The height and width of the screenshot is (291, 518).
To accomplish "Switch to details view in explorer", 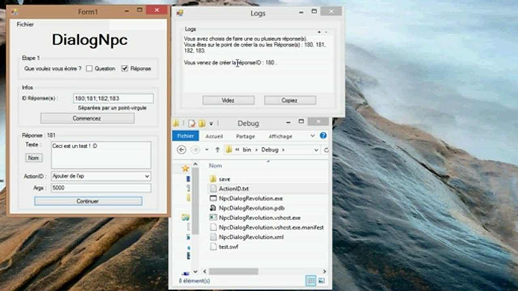I will point(311,280).
